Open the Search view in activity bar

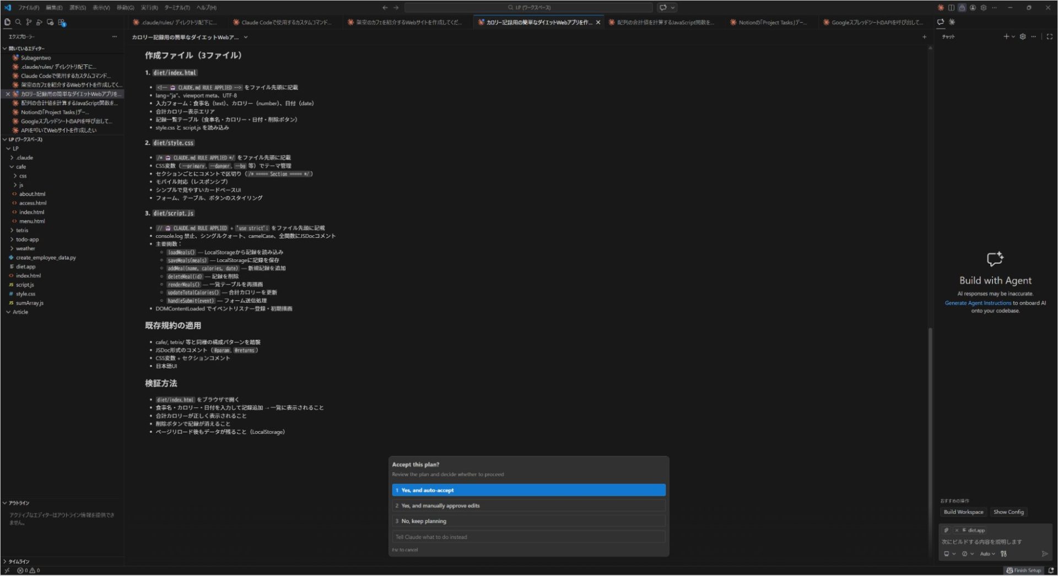(x=18, y=23)
